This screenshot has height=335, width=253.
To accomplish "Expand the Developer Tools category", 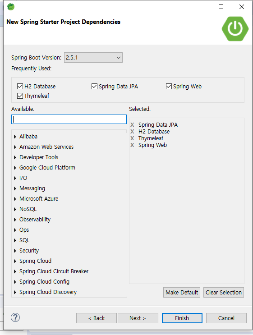I will pyautogui.click(x=15, y=157).
